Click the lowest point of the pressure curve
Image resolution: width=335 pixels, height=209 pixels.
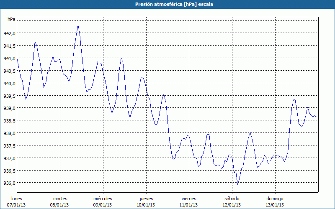click(237, 184)
